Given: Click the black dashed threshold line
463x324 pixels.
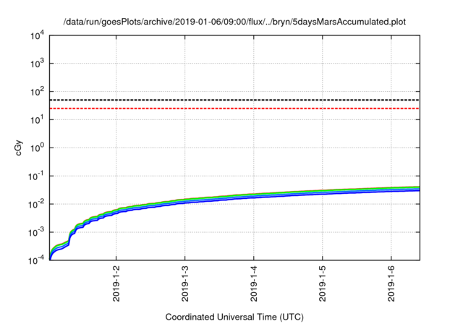Looking at the screenshot, I should coord(234,100).
